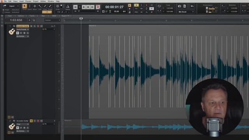Screen dimensions: 249x140
Task: Stop playback
Action: click(79, 7)
